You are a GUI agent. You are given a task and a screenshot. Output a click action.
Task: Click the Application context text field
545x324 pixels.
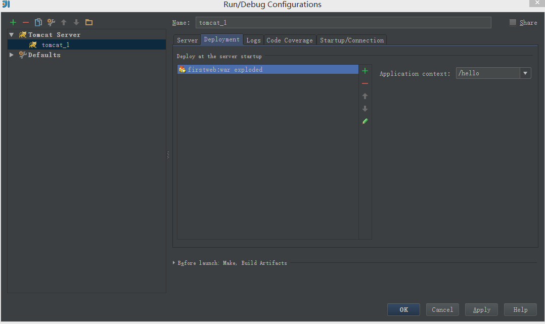tap(488, 73)
